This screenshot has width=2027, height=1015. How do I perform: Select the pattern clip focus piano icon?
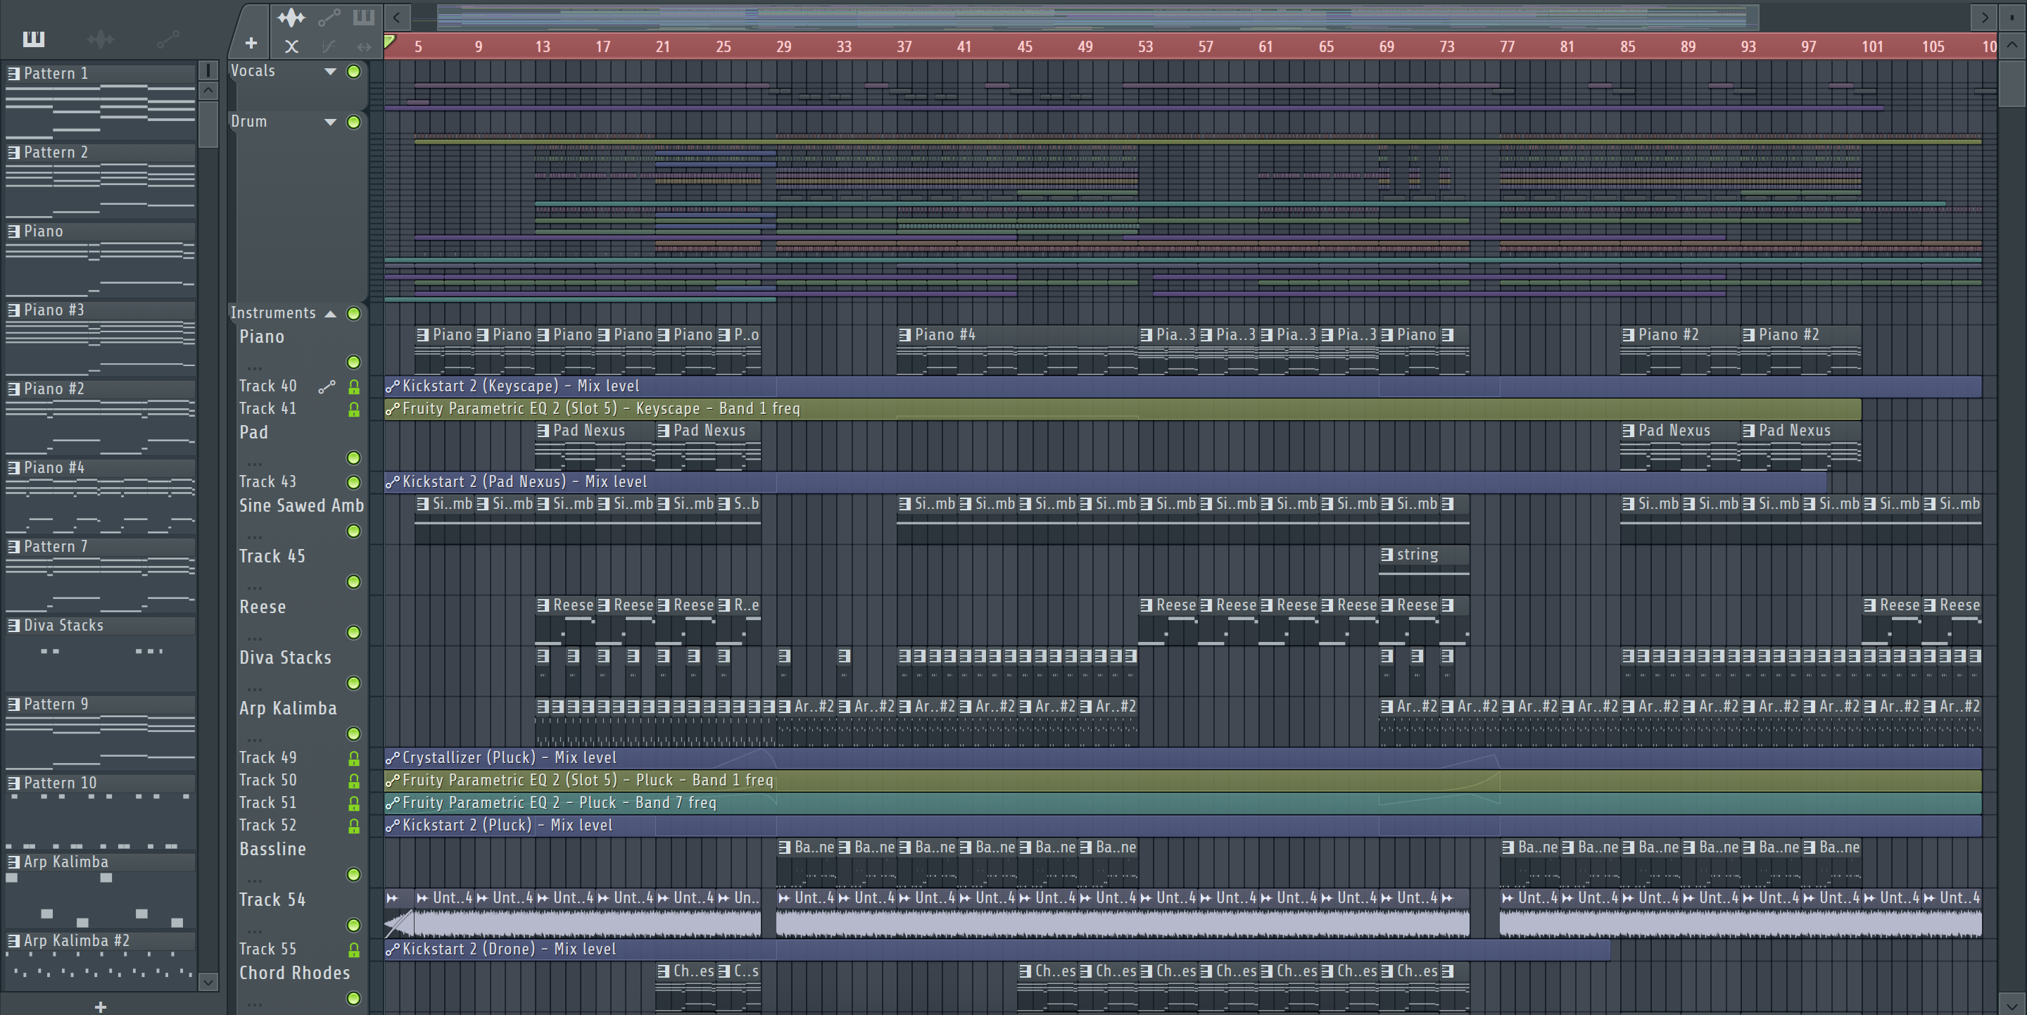pyautogui.click(x=364, y=16)
